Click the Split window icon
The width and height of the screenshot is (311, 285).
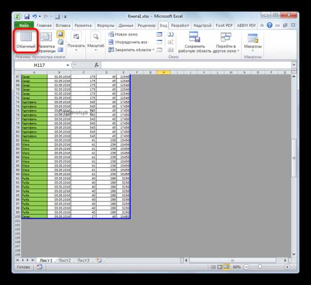160,34
